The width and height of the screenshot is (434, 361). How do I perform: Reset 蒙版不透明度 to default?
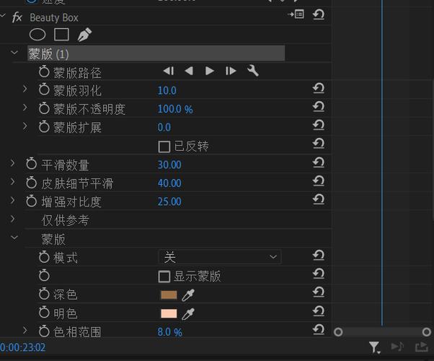[319, 106]
